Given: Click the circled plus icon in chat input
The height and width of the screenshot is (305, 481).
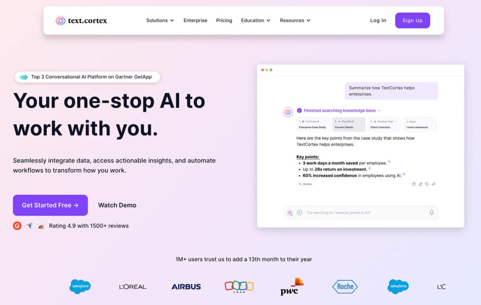Looking at the screenshot, I should pos(300,212).
